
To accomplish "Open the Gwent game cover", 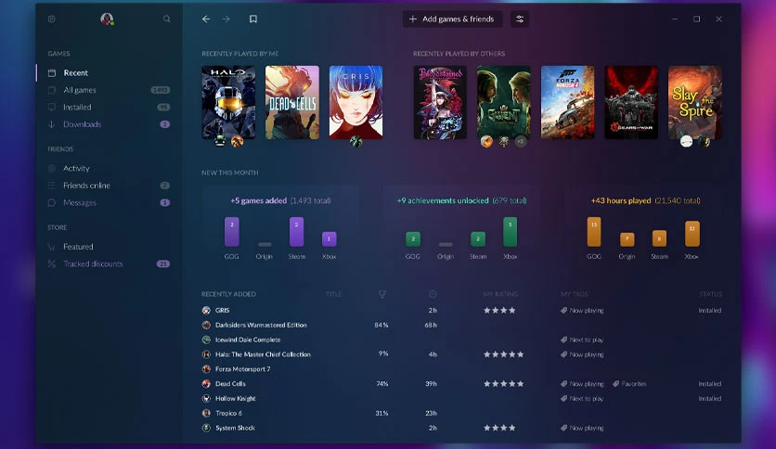I will pyautogui.click(x=504, y=102).
